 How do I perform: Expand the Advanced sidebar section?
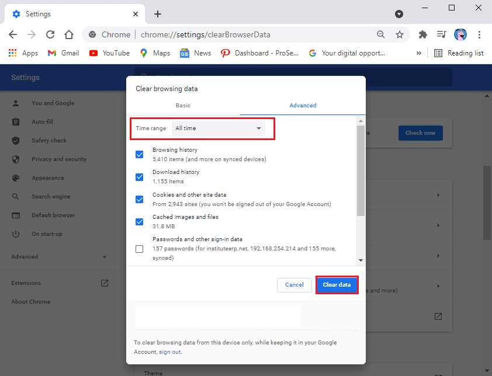pyautogui.click(x=58, y=257)
